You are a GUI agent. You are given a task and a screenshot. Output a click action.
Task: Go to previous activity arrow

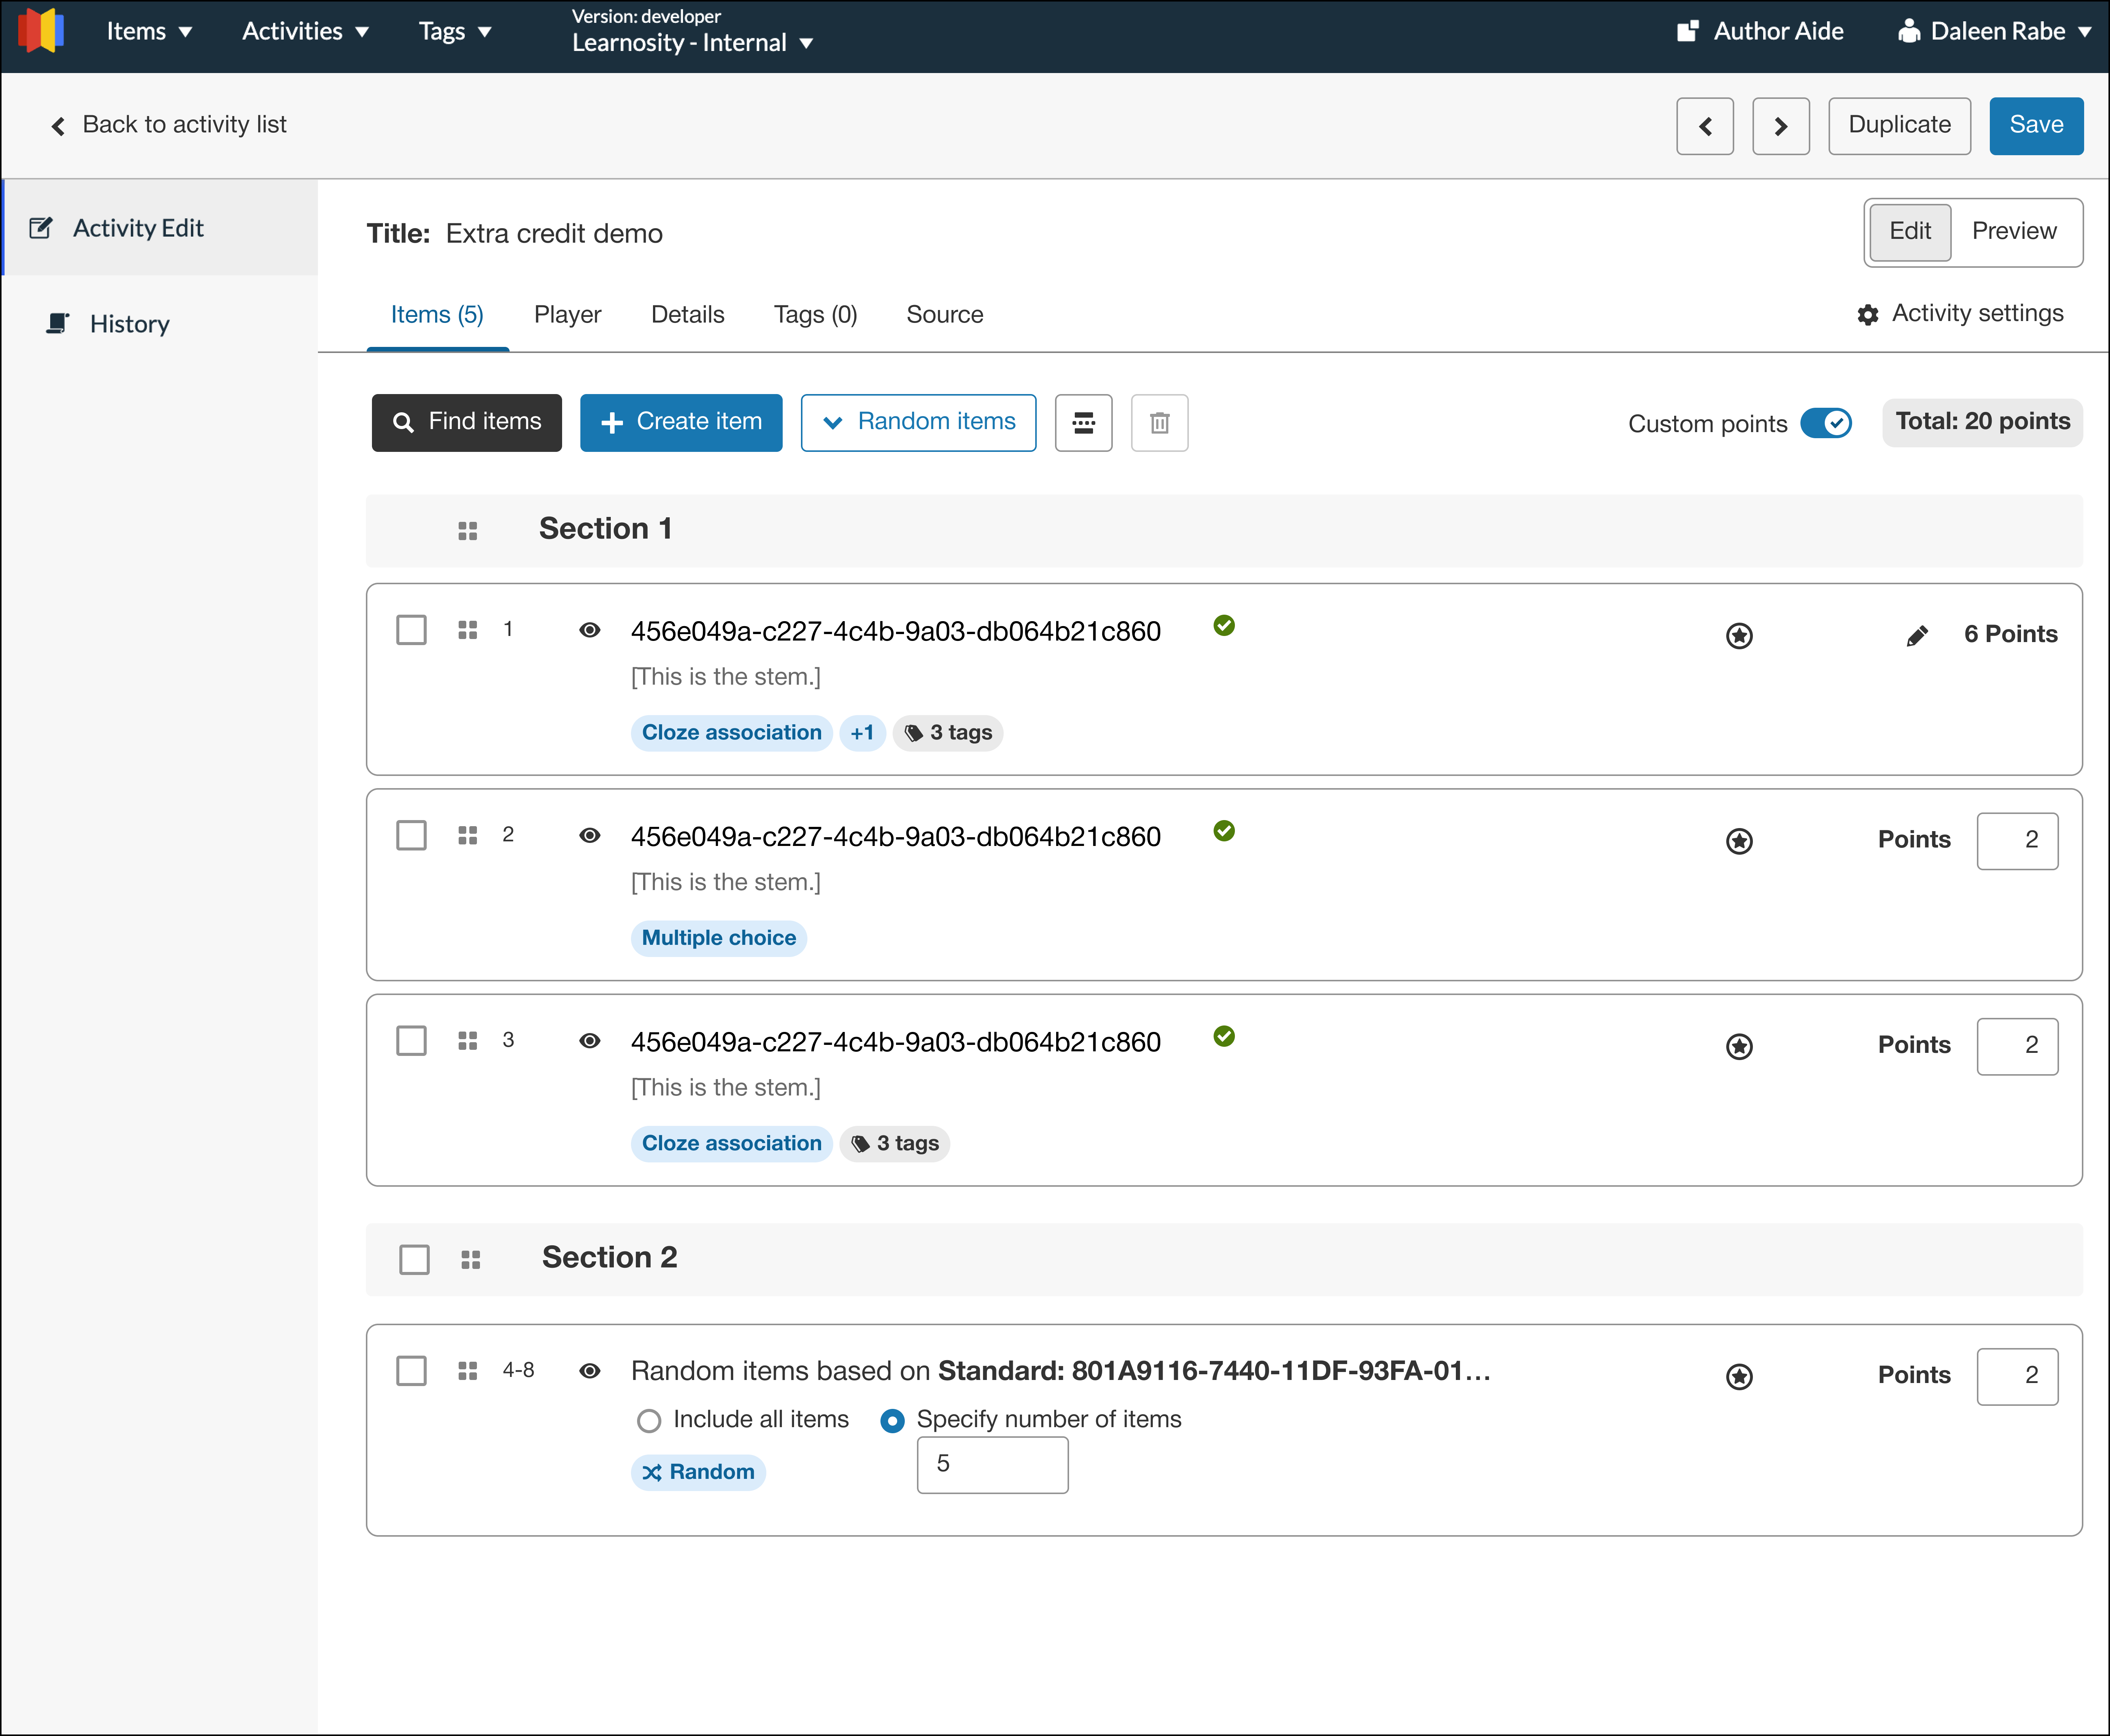pos(1705,126)
